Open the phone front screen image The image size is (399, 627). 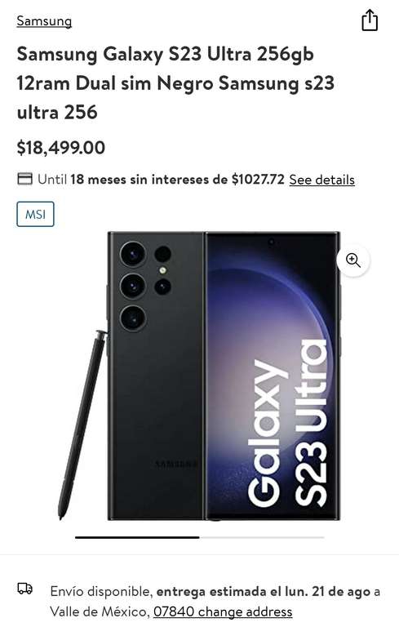click(273, 376)
